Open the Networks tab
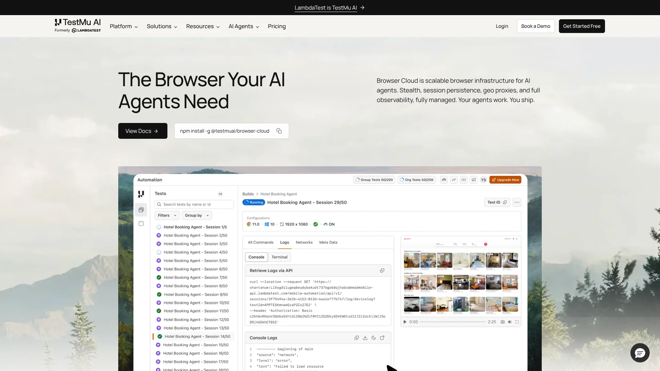This screenshot has width=660, height=371. (x=304, y=243)
